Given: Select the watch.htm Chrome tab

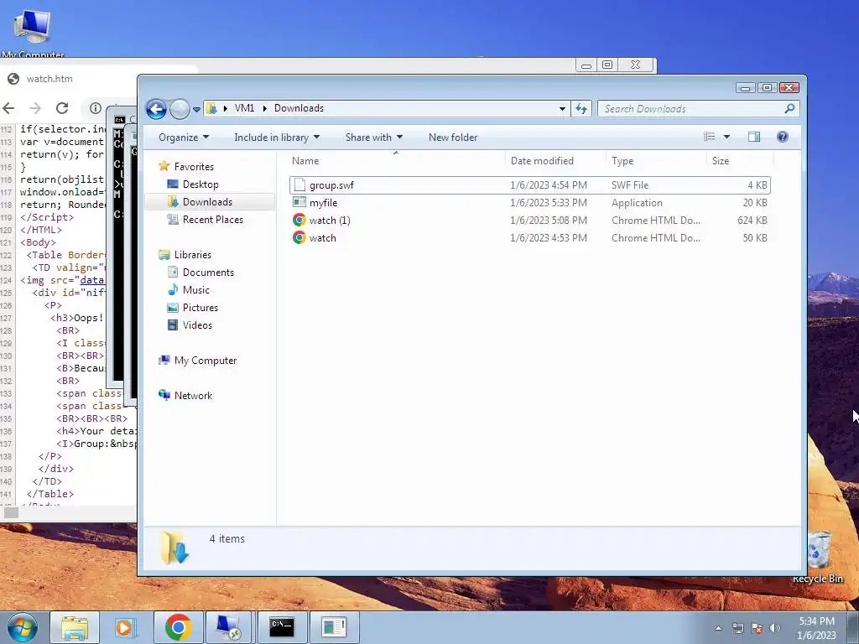Looking at the screenshot, I should (49, 79).
